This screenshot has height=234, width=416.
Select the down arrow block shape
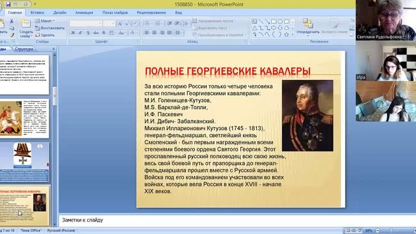[x=280, y=28]
